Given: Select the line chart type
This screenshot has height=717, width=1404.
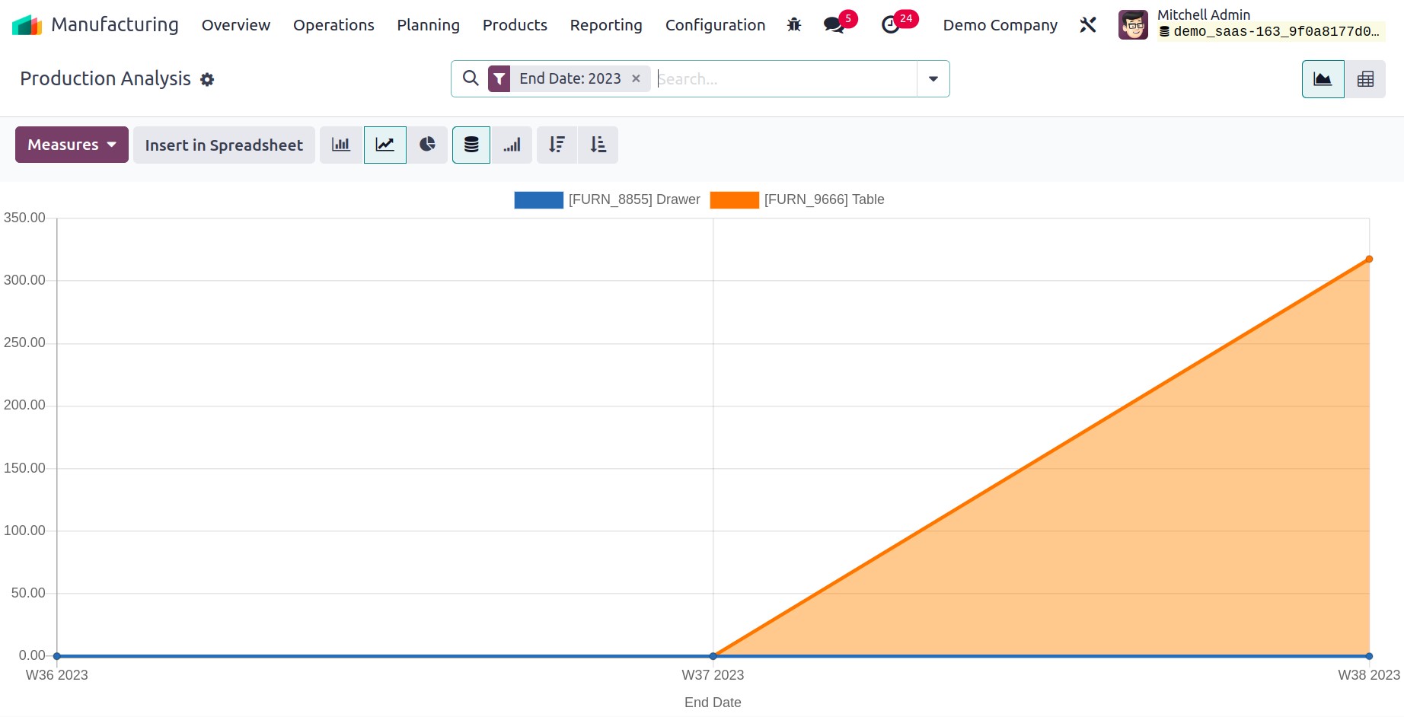Looking at the screenshot, I should tap(385, 145).
